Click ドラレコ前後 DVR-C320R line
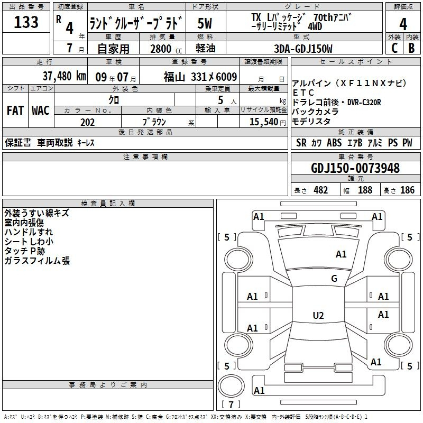 click(336, 102)
